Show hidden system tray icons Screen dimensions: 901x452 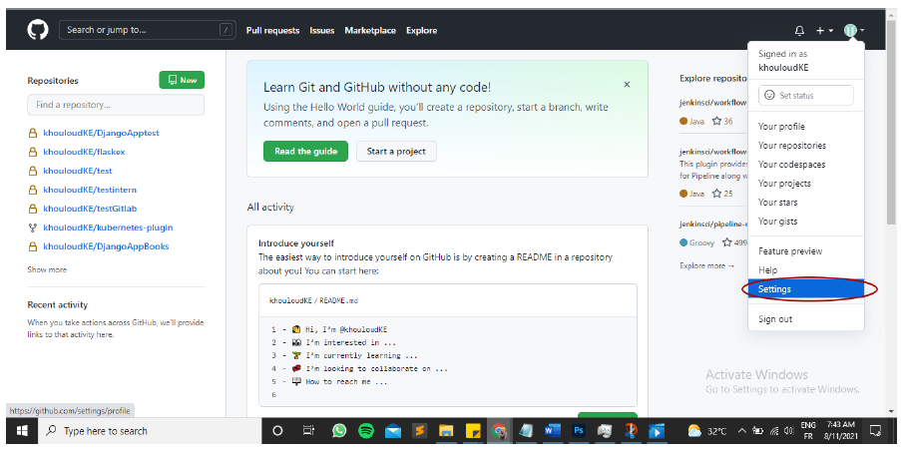tap(741, 431)
